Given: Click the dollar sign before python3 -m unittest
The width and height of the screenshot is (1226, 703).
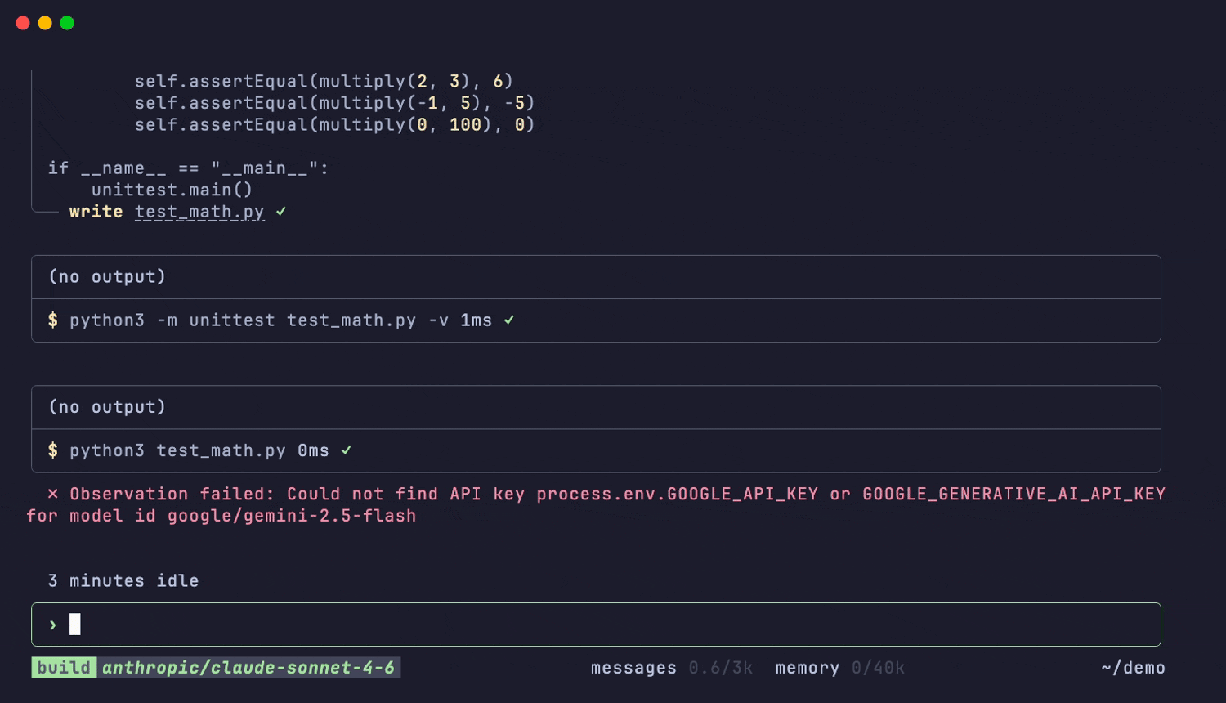Looking at the screenshot, I should pyautogui.click(x=53, y=320).
